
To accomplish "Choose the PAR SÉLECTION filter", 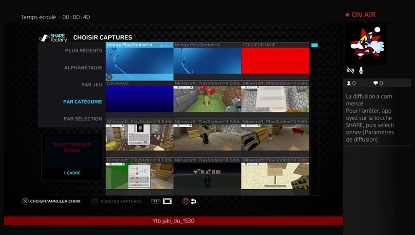I will (x=83, y=119).
